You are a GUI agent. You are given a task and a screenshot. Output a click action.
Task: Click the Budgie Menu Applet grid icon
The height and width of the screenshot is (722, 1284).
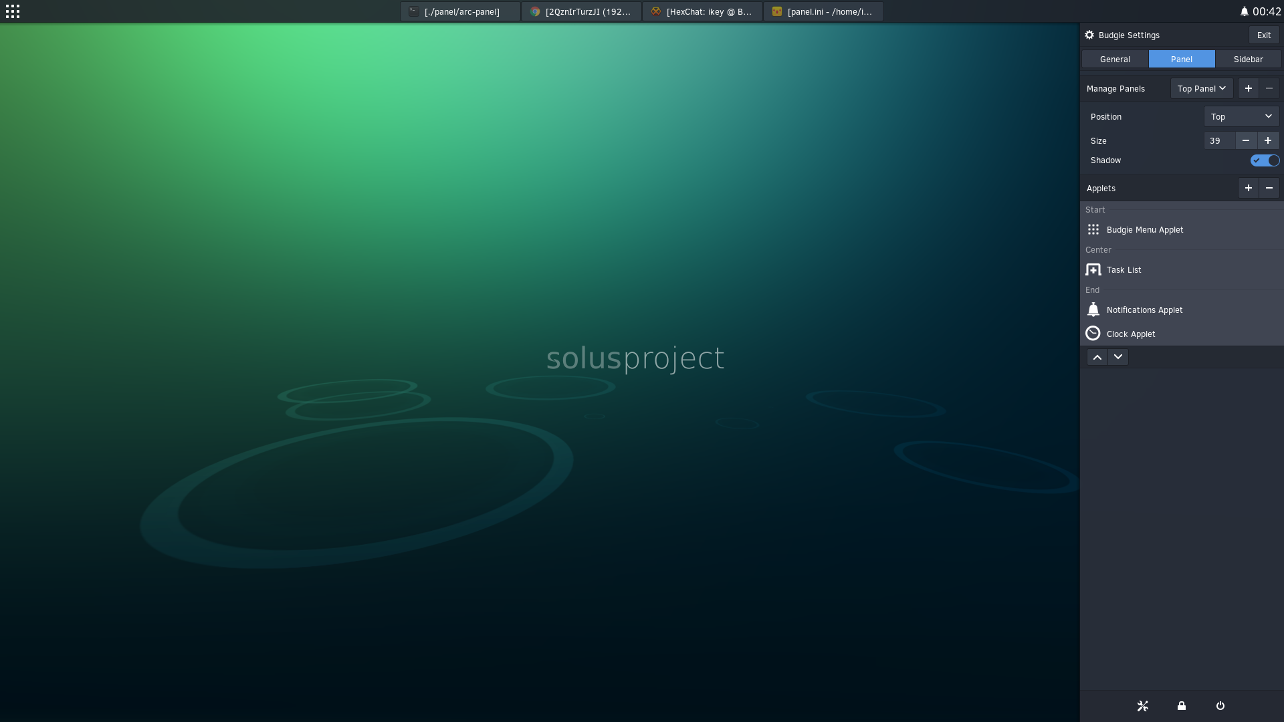pos(1093,229)
